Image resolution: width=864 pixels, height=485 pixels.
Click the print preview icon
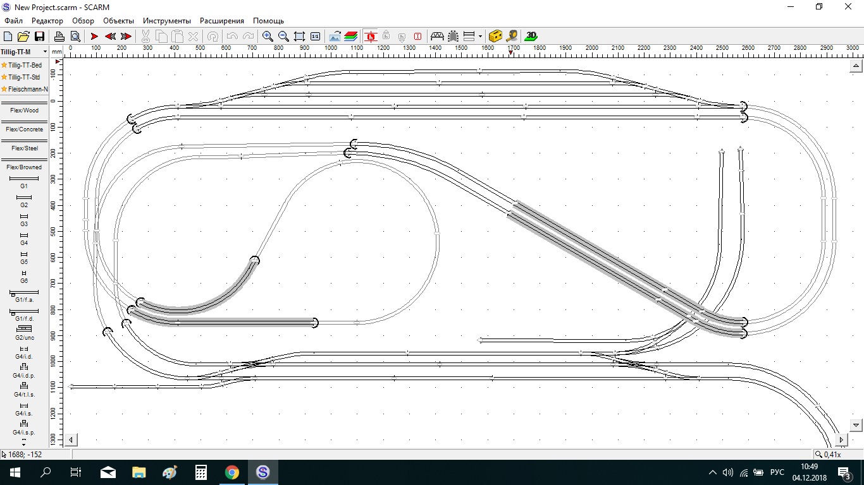tap(75, 37)
